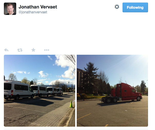Retweet this post with the retweet arrows

20,50
